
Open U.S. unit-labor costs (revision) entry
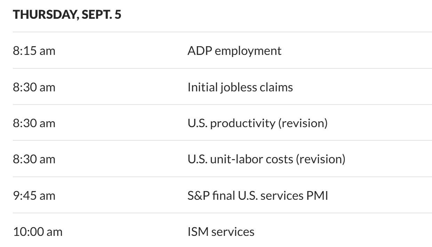point(266,159)
